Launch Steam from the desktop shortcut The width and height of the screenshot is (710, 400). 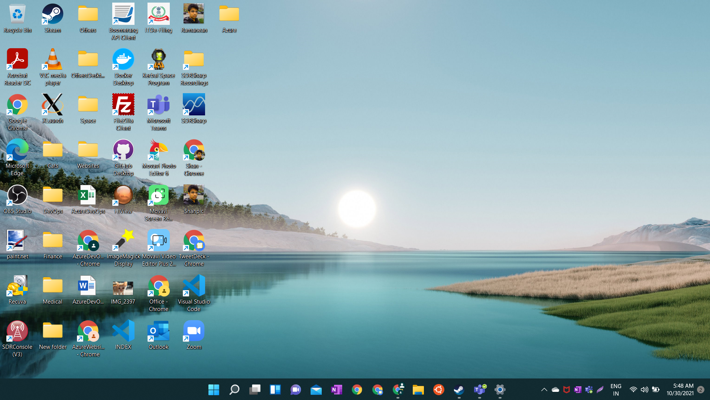(x=53, y=18)
